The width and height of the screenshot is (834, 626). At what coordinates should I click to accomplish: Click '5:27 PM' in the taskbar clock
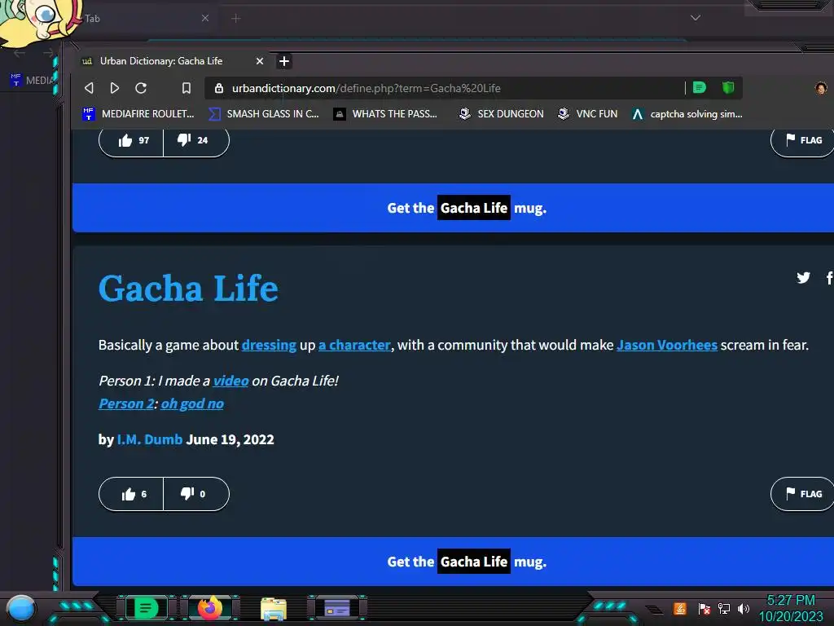(791, 601)
